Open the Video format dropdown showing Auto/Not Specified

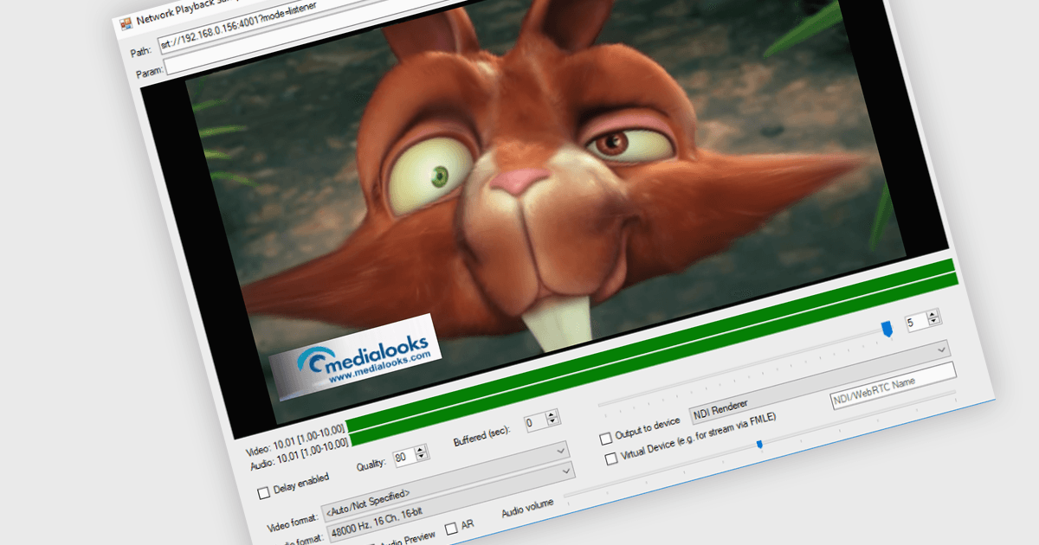pyautogui.click(x=445, y=482)
